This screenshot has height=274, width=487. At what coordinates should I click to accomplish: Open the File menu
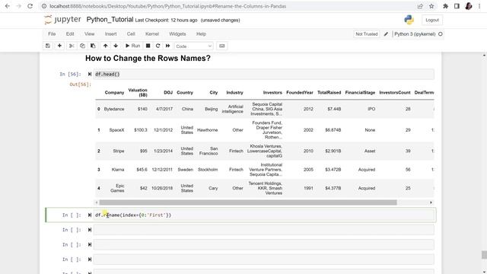[52, 33]
